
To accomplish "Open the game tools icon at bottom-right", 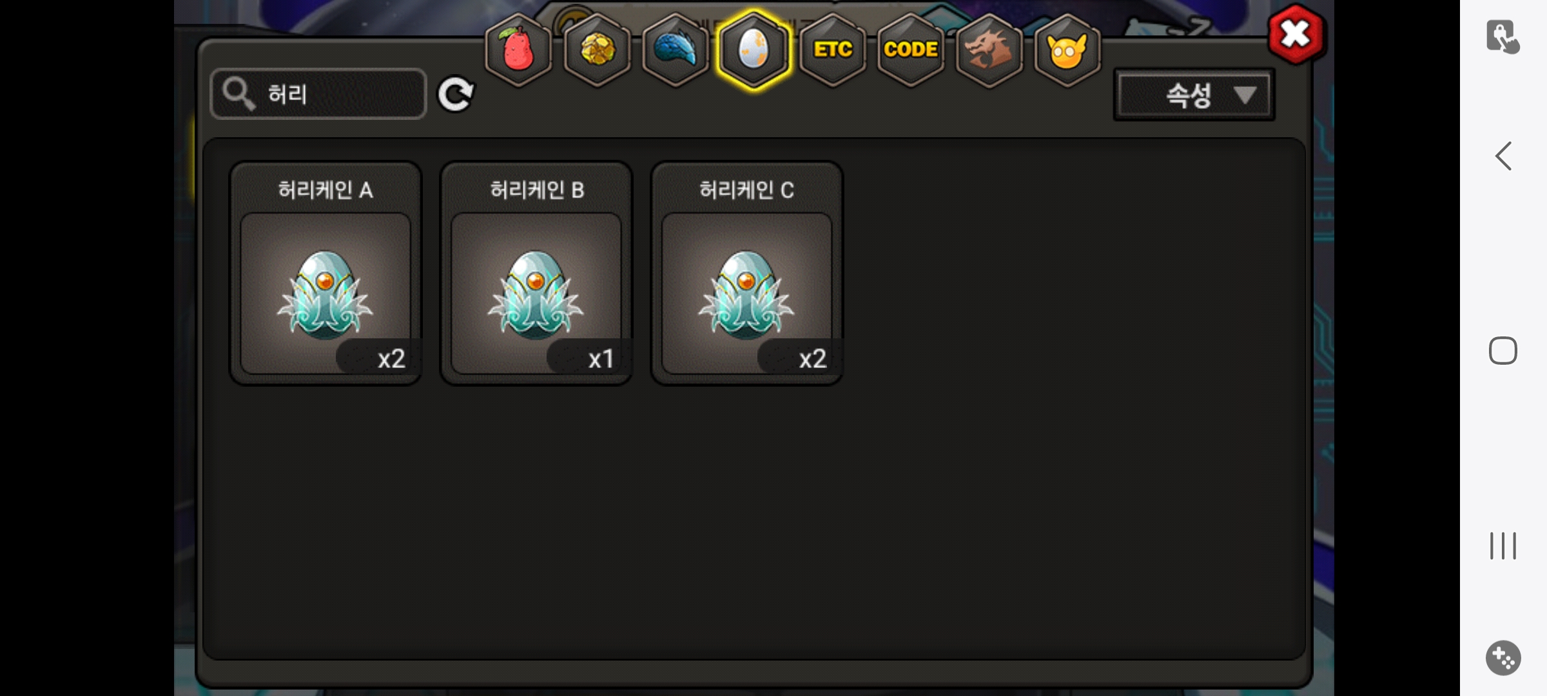I will 1503,658.
